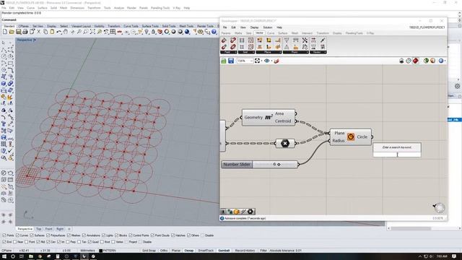
Task: Click the green shaded preview icon
Action: (426, 61)
